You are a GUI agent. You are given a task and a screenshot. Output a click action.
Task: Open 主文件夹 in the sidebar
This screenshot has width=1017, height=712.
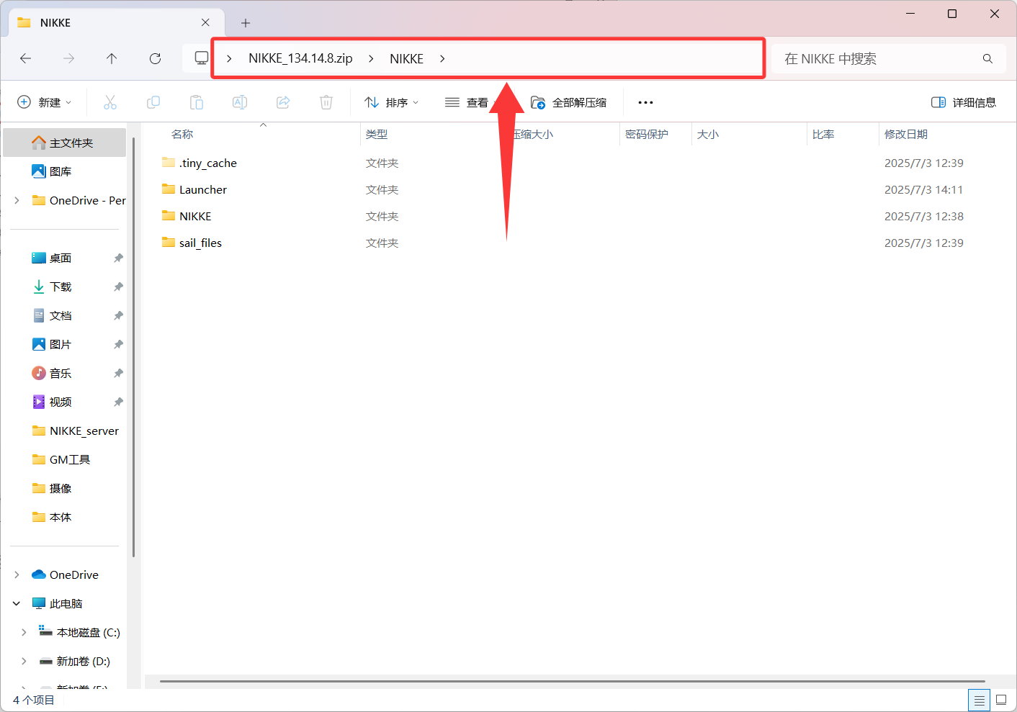pos(65,143)
